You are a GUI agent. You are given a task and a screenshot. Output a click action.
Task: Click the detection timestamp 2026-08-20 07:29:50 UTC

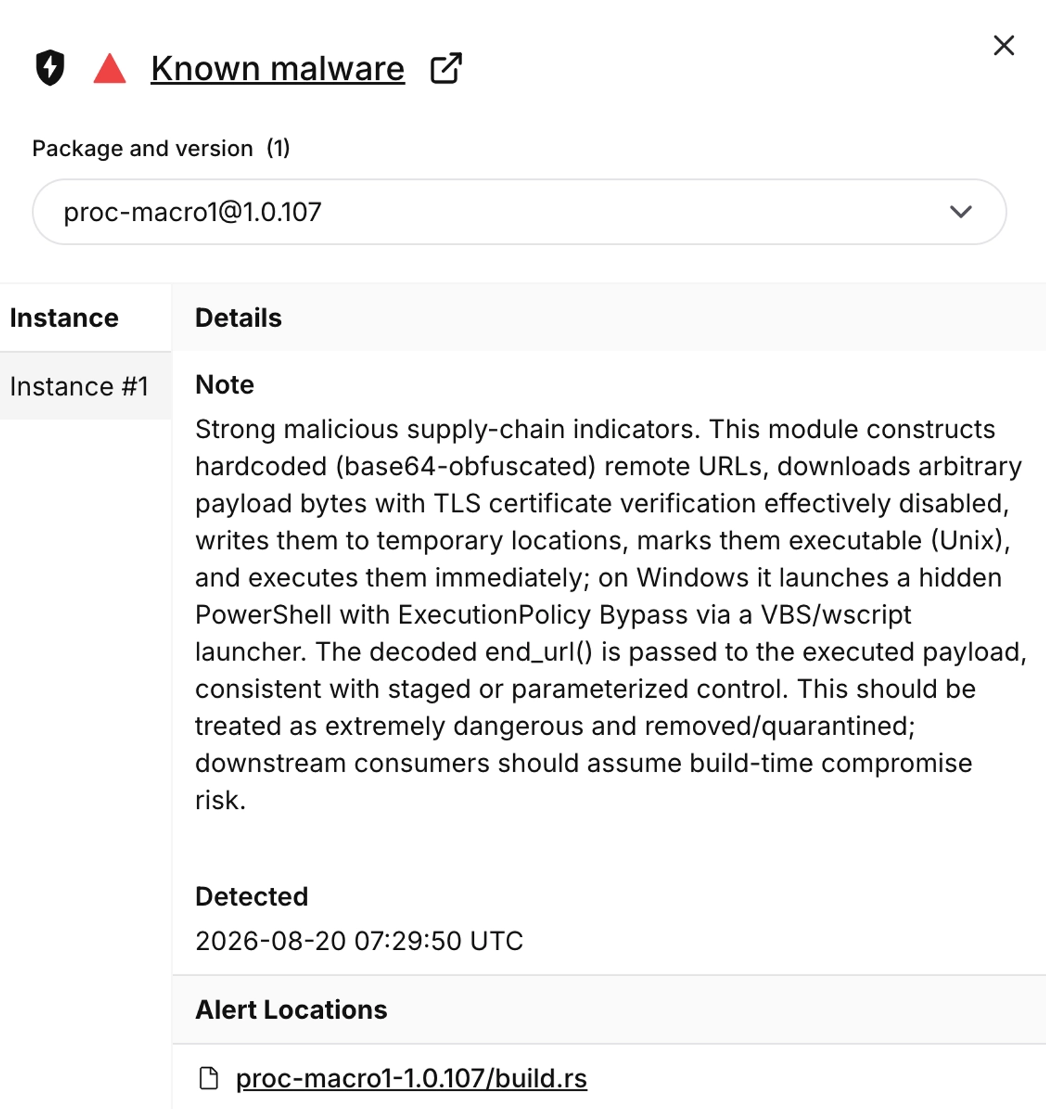(359, 941)
